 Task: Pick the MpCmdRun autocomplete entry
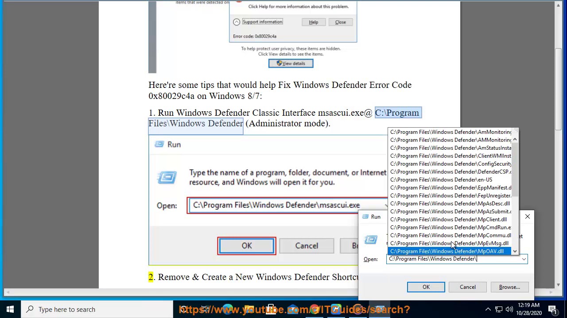(450, 227)
